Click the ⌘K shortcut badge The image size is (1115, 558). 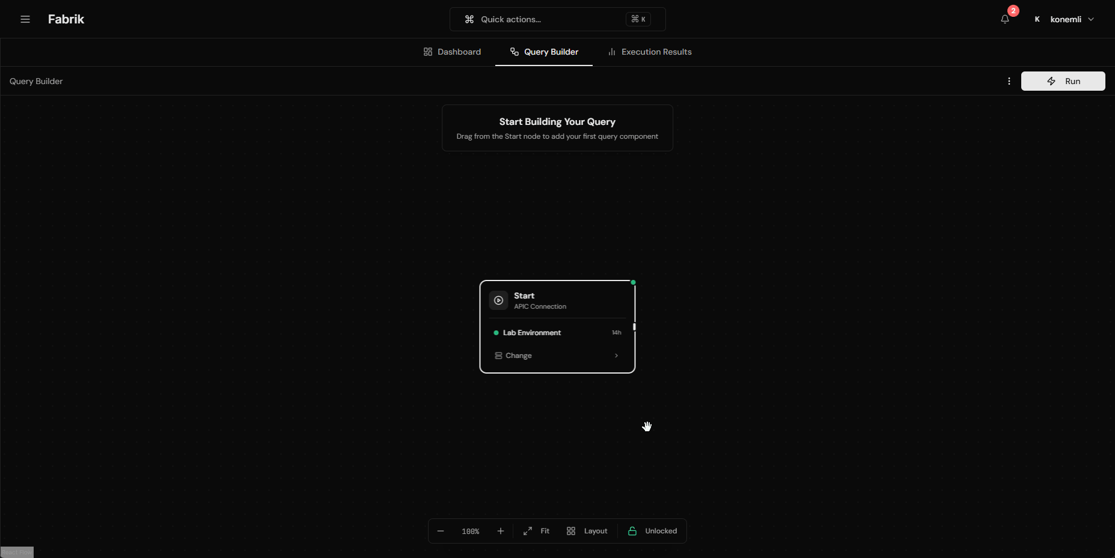coord(638,19)
